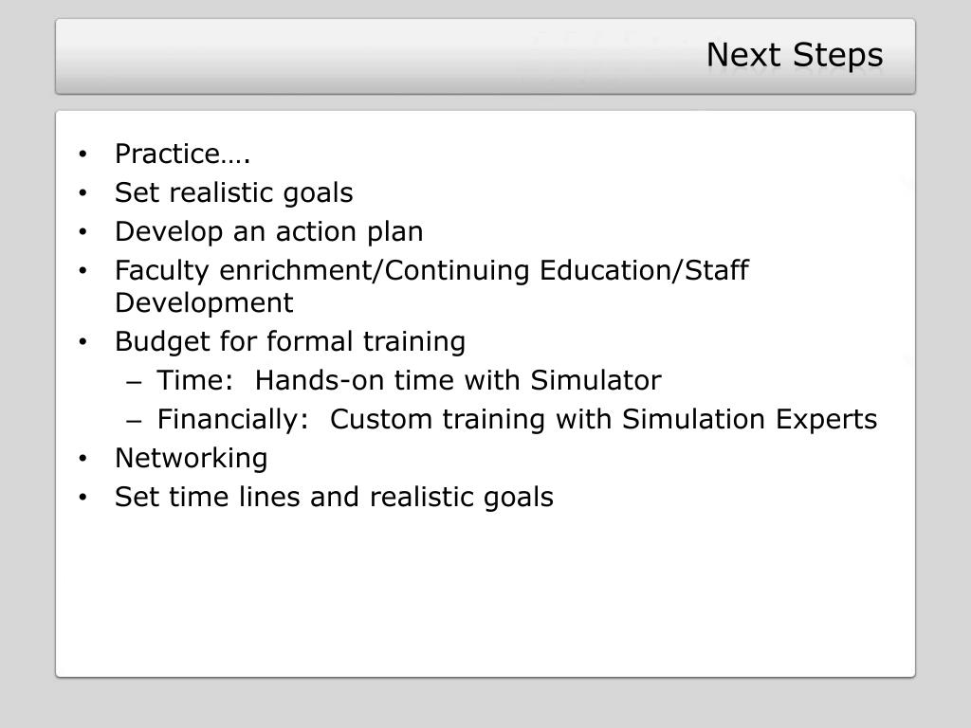Click the dash before 'Time:' sub-item
Viewport: 971px width, 728px height.
[x=134, y=383]
